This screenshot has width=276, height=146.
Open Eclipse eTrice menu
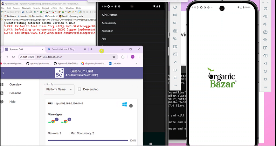pos(54,8)
